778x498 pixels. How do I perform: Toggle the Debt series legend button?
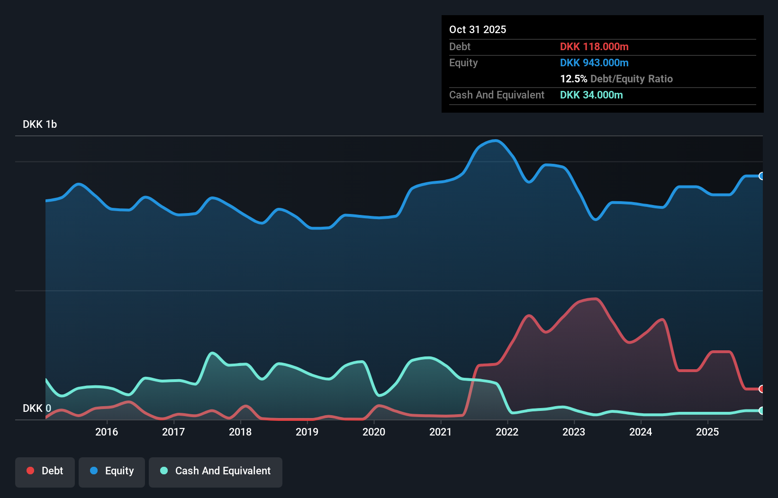[x=45, y=472]
